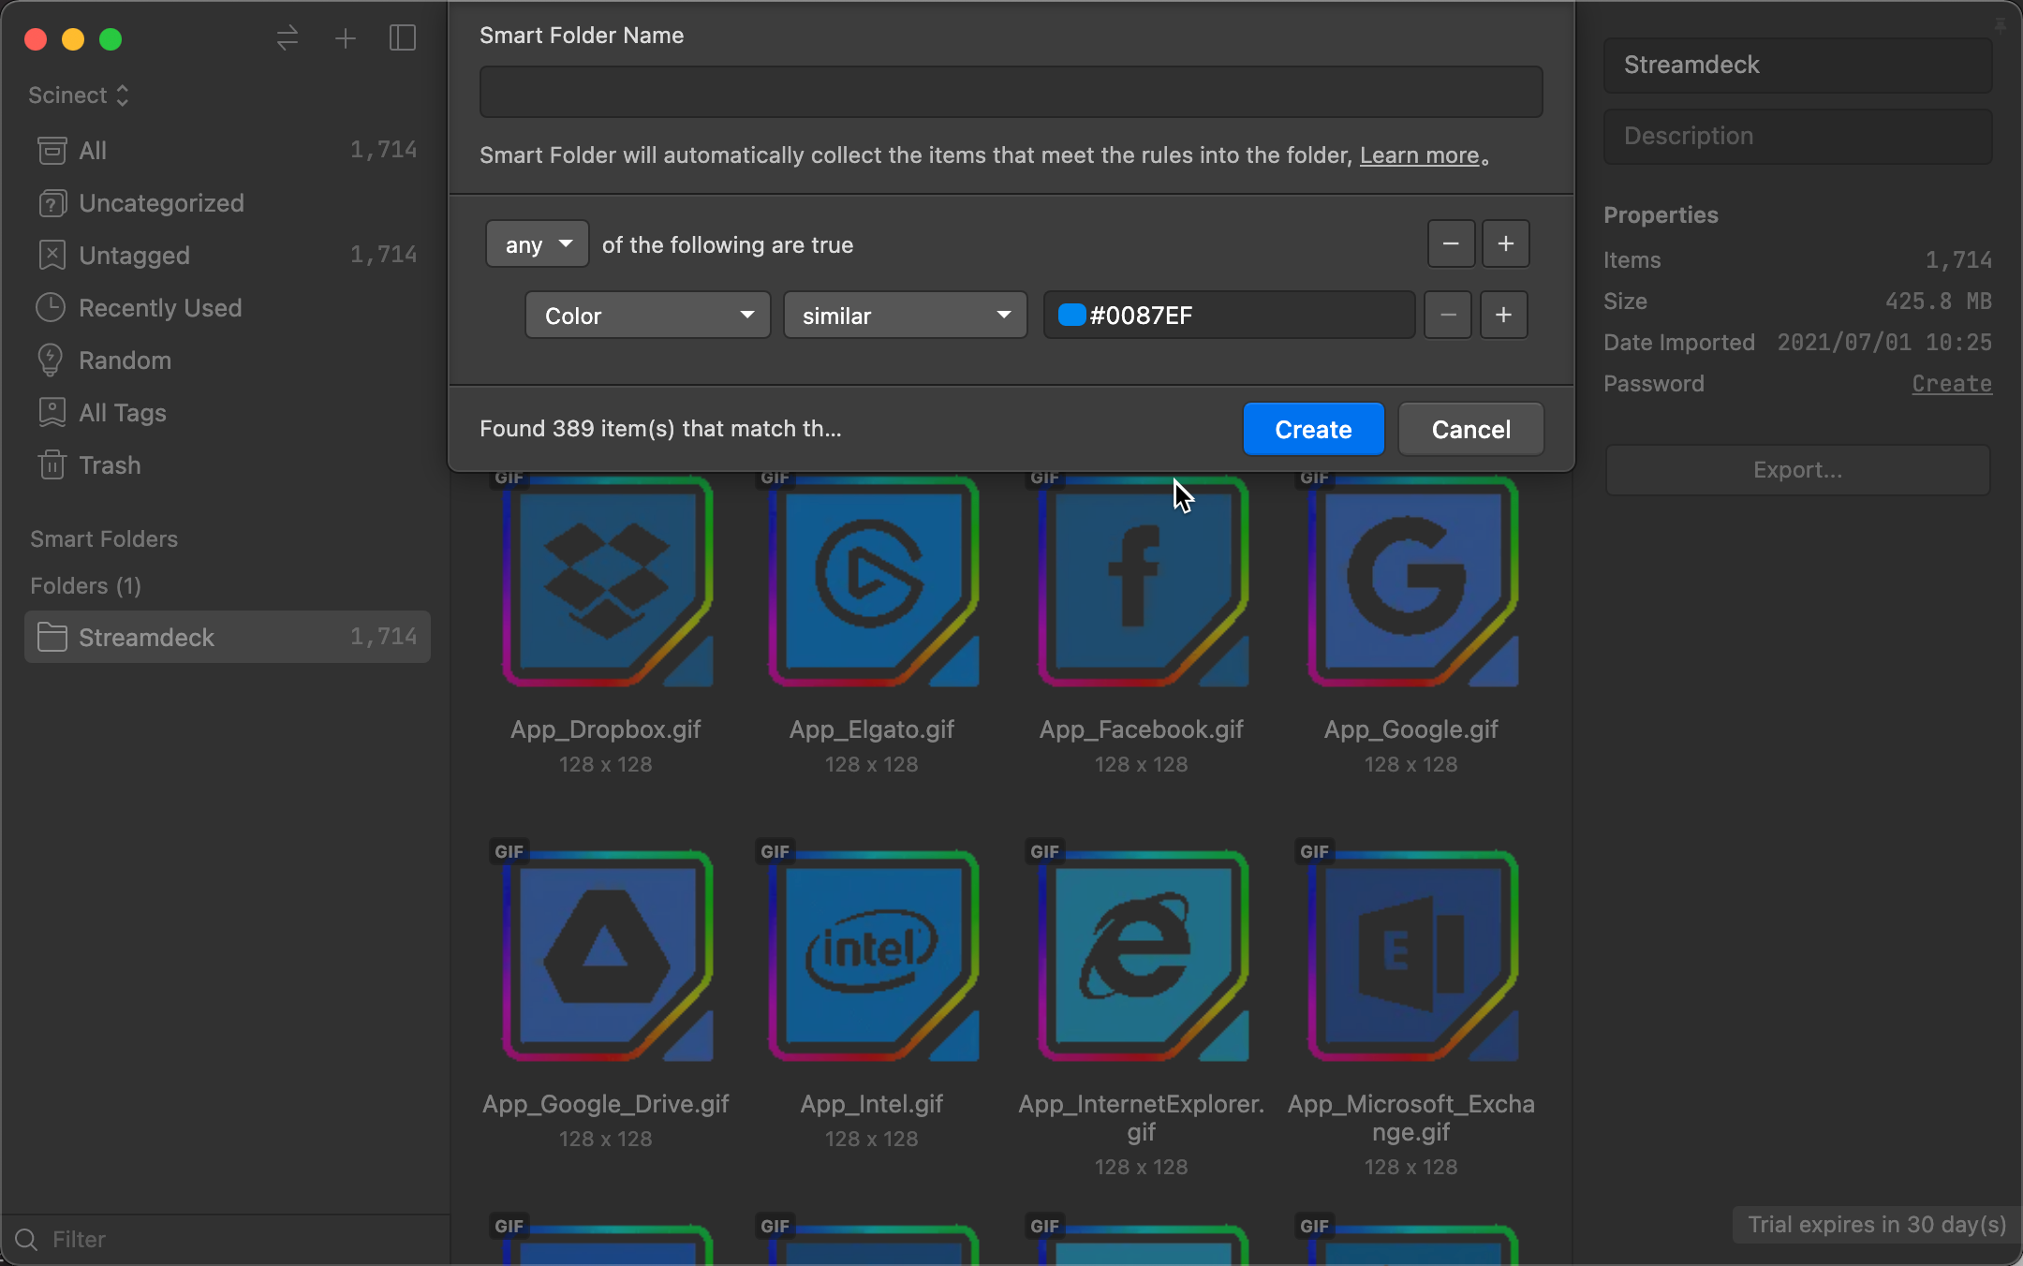The height and width of the screenshot is (1266, 2023).
Task: Click the pin icon in inspector corner
Action: pyautogui.click(x=2000, y=25)
